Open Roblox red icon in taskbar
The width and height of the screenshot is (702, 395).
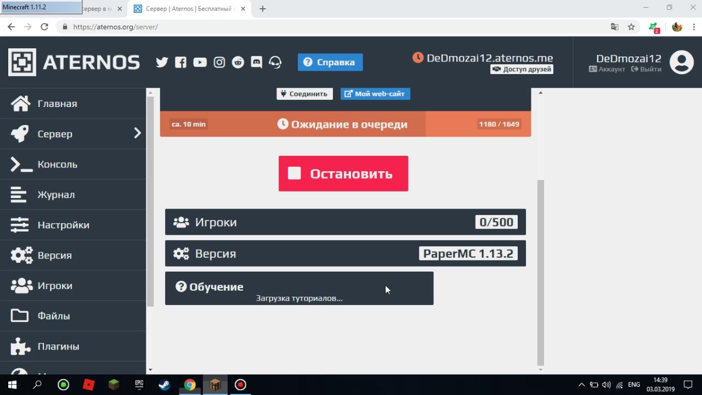pos(88,385)
